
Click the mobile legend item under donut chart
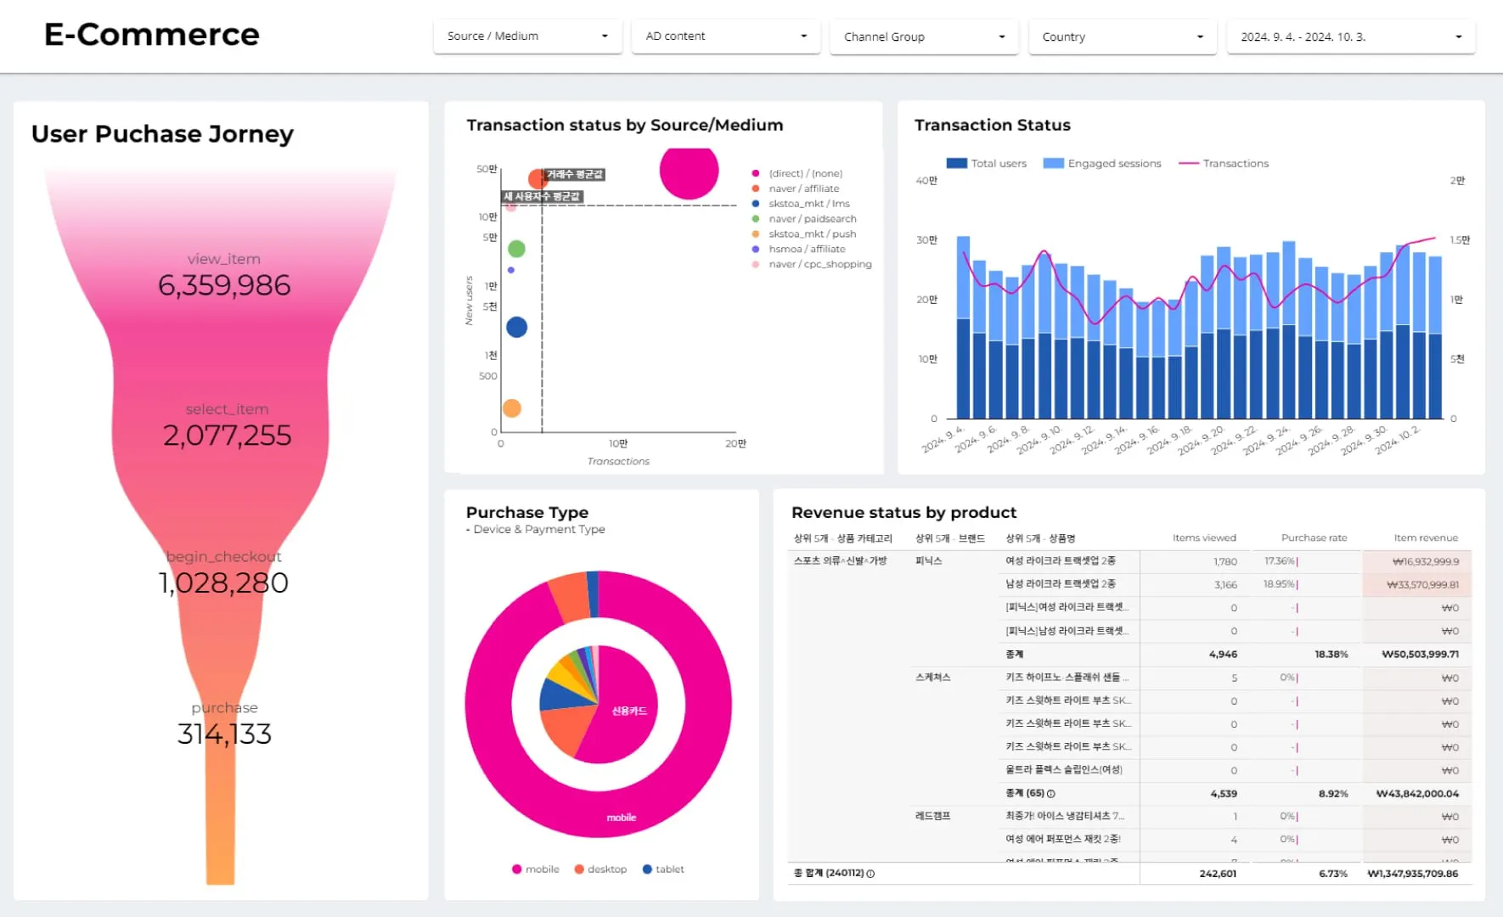pos(536,869)
